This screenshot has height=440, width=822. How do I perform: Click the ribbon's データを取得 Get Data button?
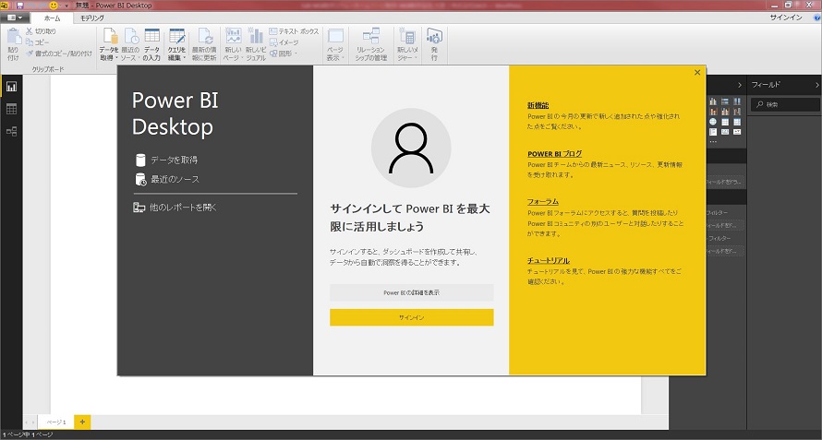pyautogui.click(x=109, y=44)
